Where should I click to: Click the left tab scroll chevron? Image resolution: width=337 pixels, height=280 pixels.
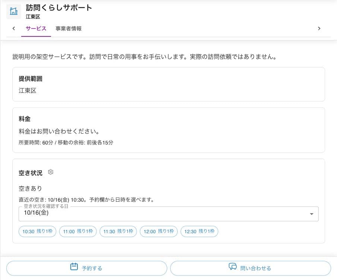pyautogui.click(x=14, y=28)
